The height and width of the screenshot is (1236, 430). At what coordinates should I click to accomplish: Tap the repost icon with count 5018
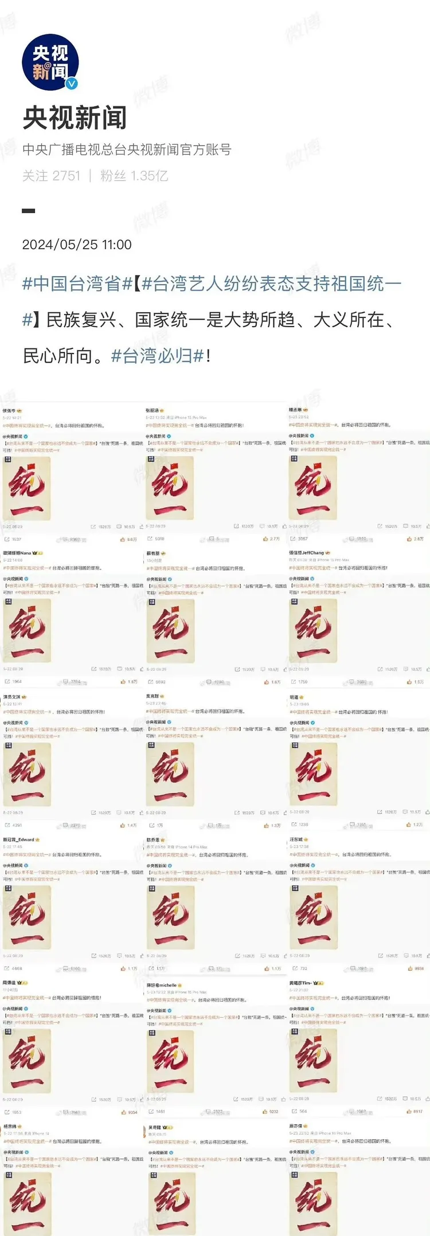pos(150,539)
